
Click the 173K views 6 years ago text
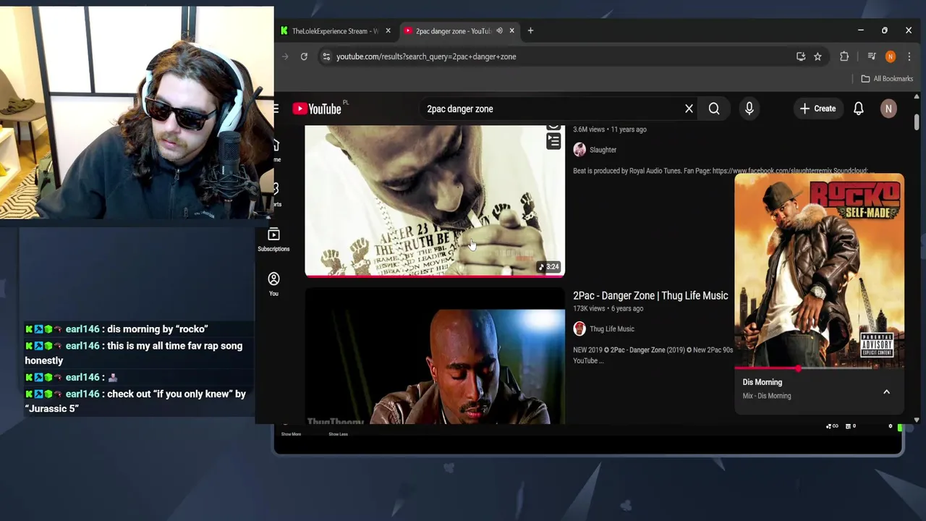[608, 308]
